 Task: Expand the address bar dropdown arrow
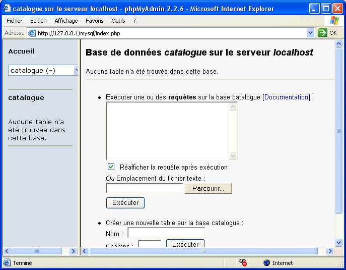[x=310, y=33]
